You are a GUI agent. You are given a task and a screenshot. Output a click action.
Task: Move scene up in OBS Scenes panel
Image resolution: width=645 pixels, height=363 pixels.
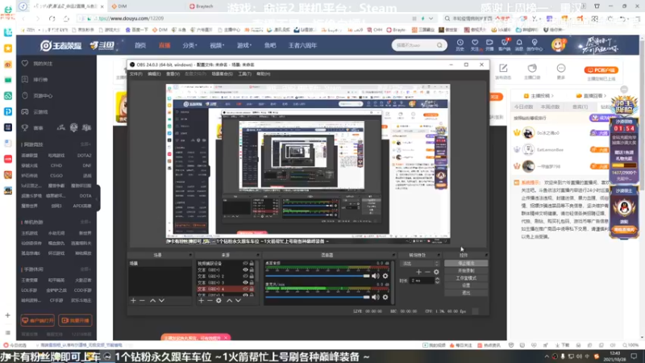152,301
